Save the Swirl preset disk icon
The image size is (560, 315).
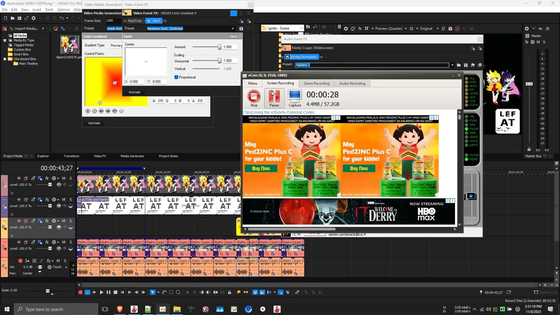point(241,28)
